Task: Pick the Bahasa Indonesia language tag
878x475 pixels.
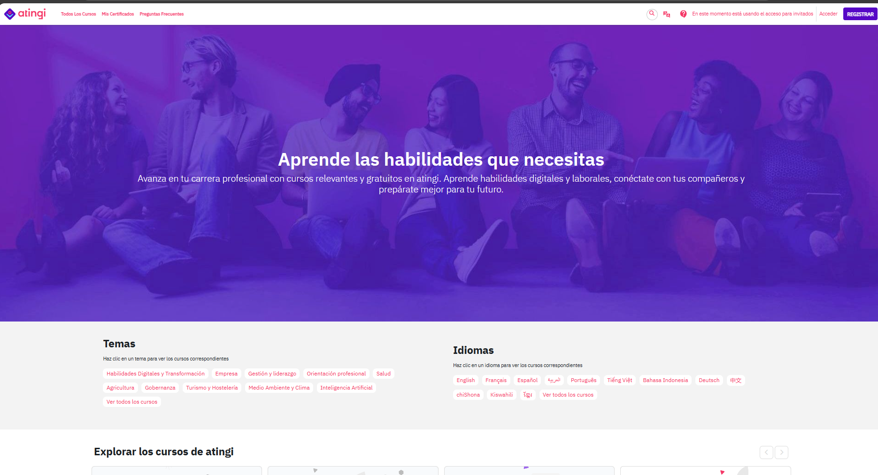Action: 665,380
